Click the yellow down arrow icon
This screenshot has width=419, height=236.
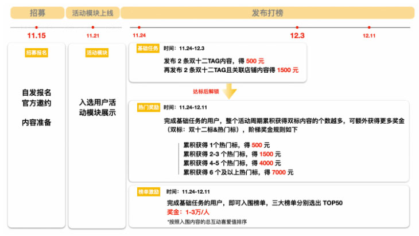(x=229, y=92)
